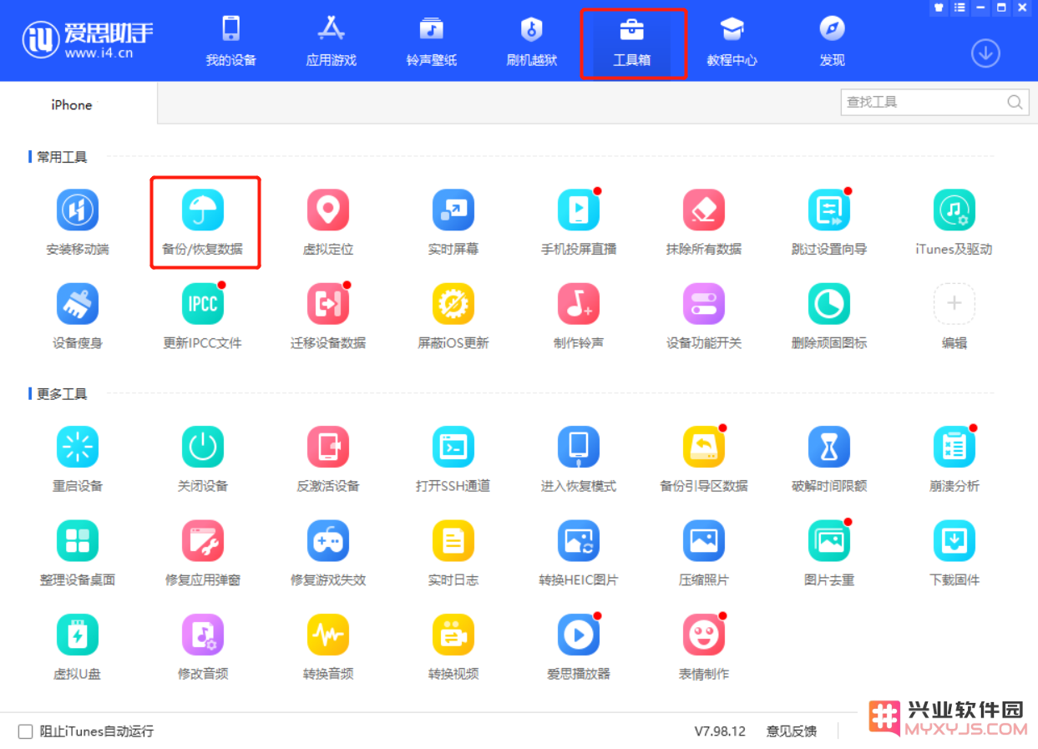Switch to 刷机越狱 tab

tap(532, 41)
